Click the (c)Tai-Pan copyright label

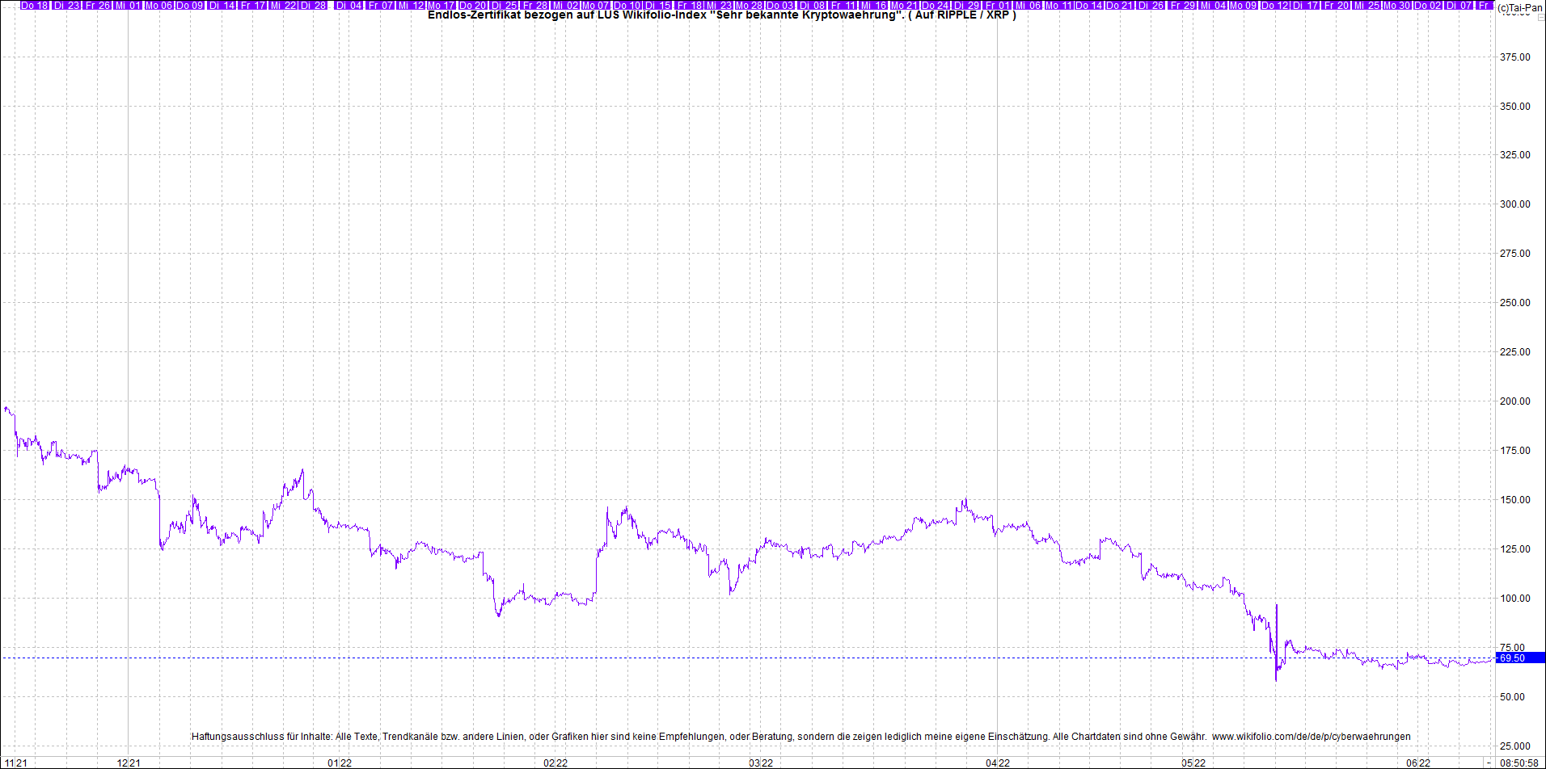(1519, 8)
